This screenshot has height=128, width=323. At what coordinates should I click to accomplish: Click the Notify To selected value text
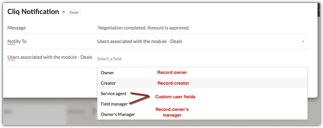coord(139,41)
